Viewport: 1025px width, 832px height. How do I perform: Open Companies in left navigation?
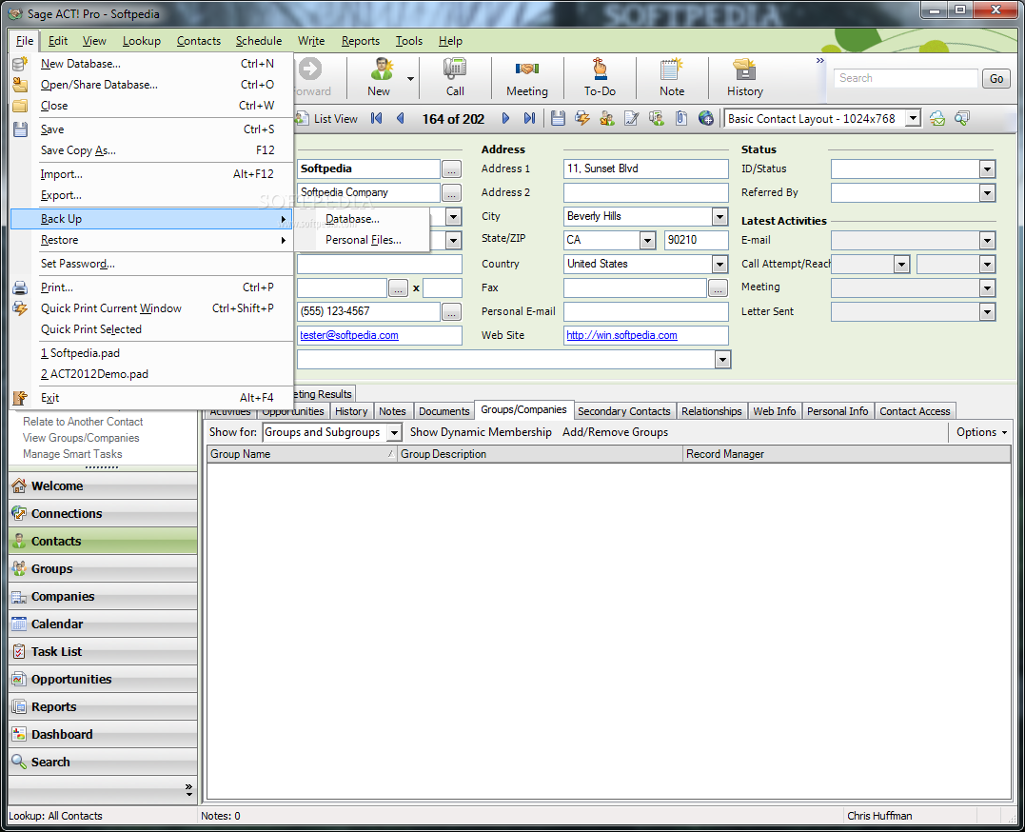pyautogui.click(x=104, y=596)
